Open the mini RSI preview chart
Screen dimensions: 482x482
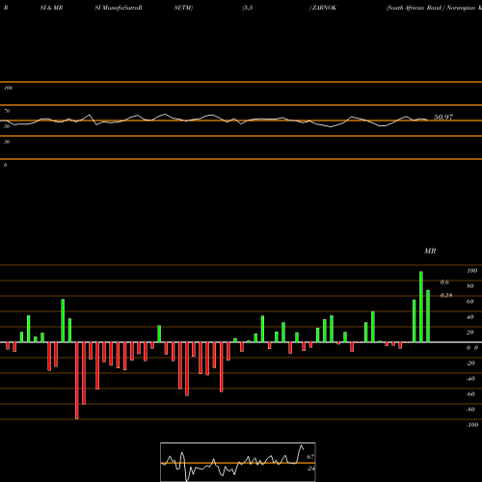click(238, 462)
